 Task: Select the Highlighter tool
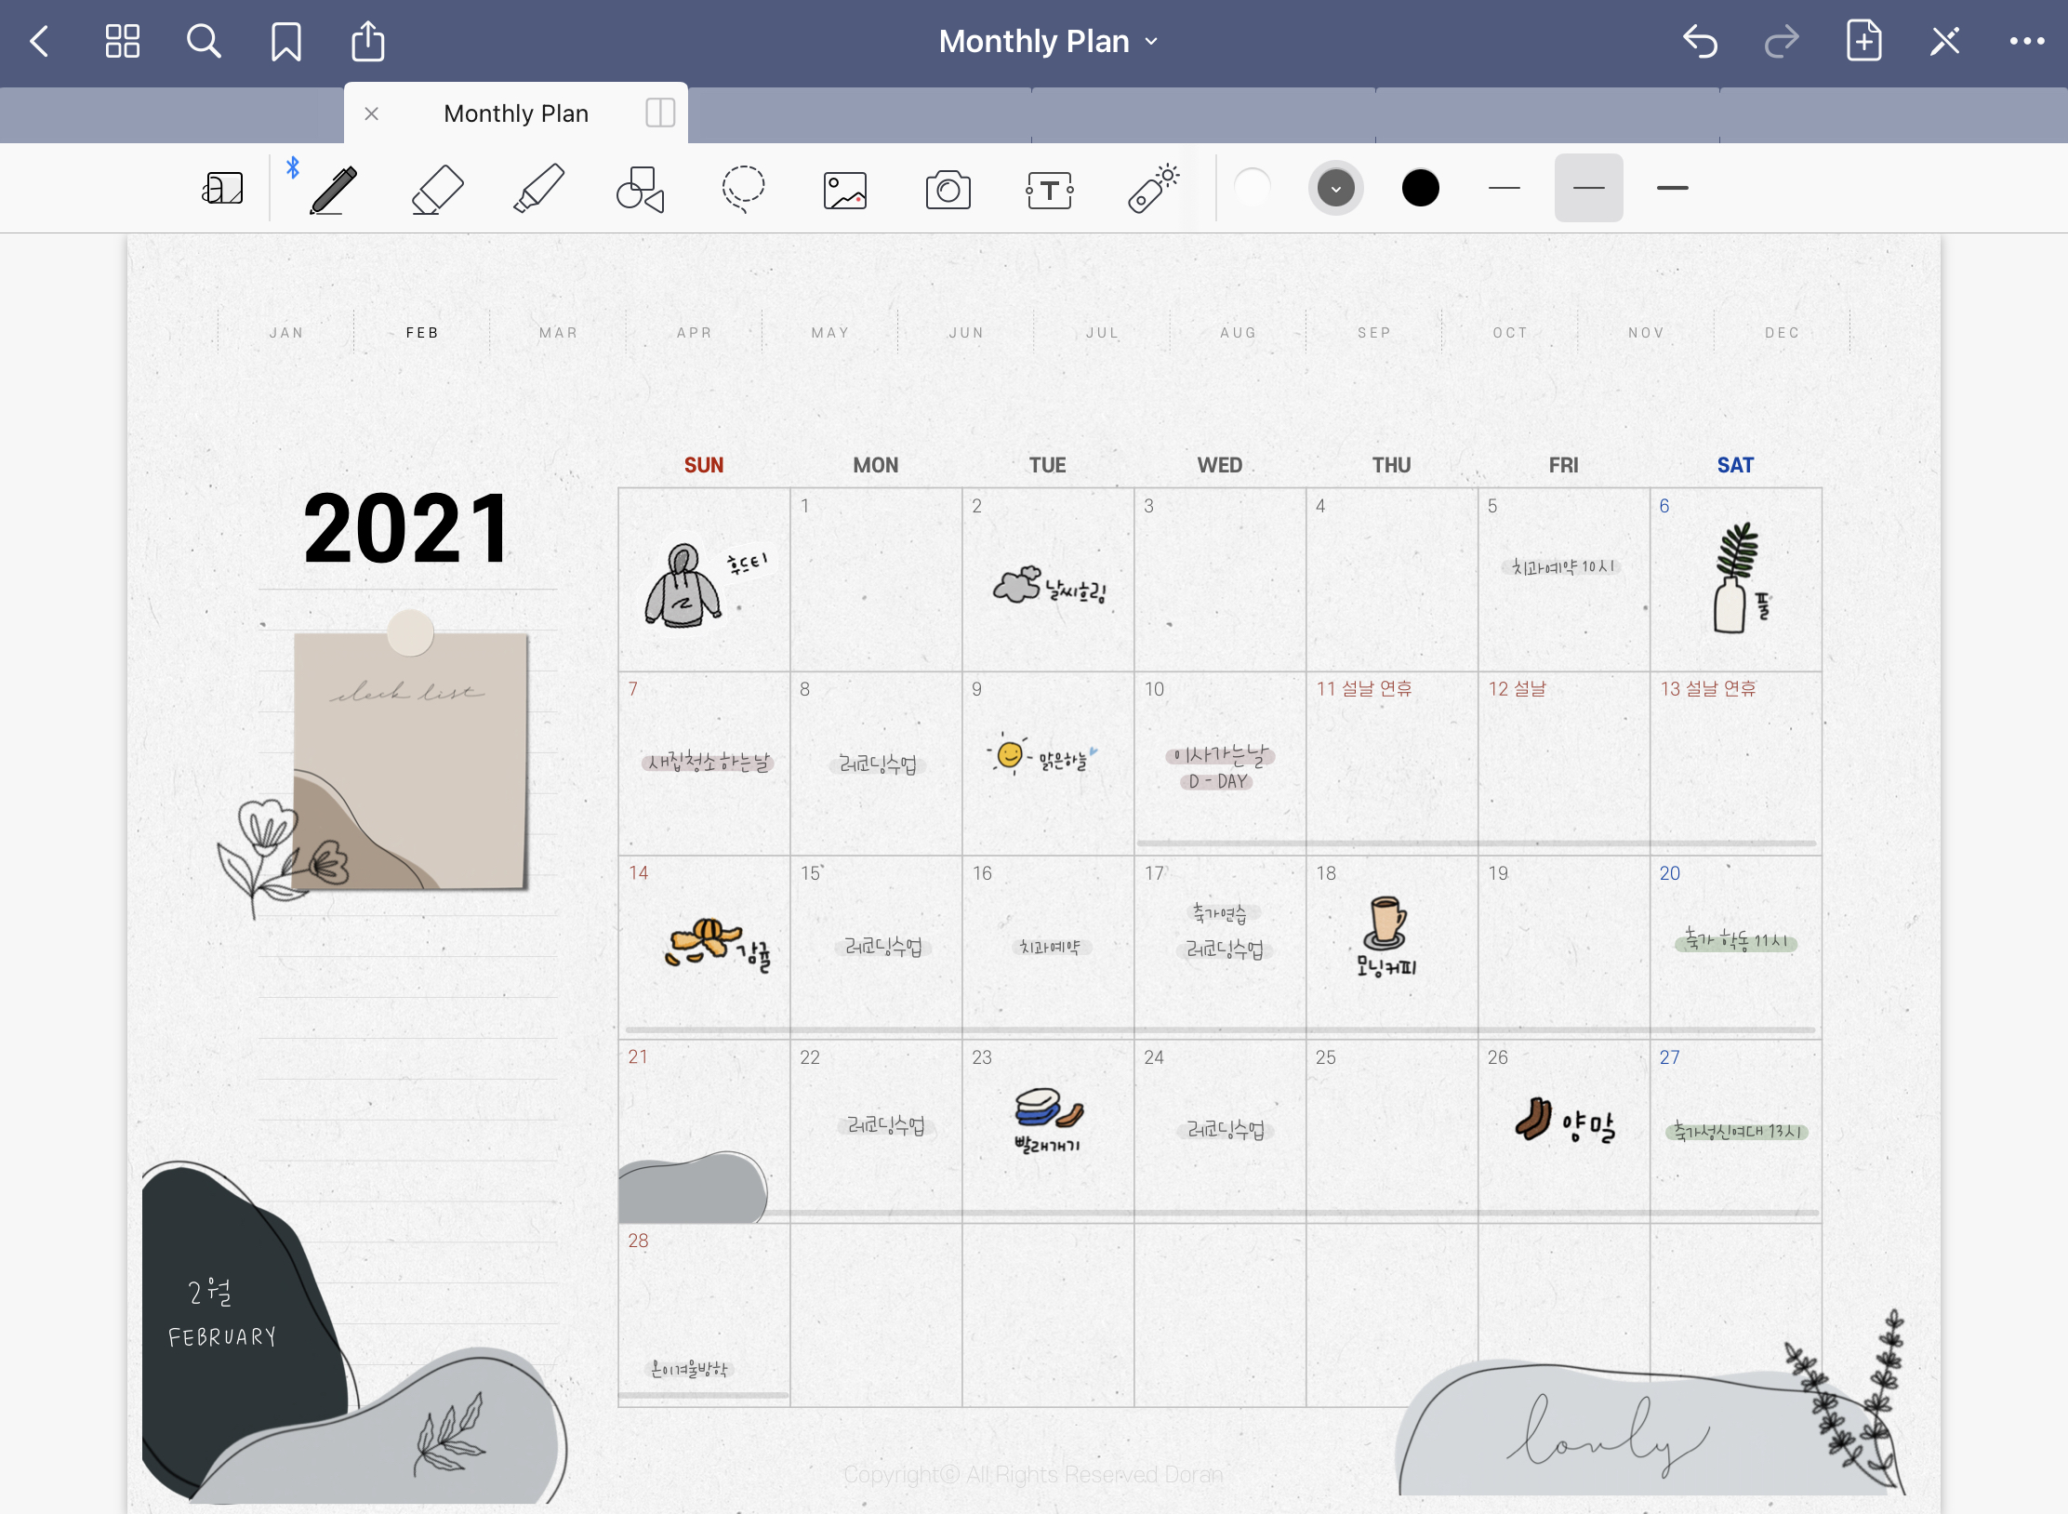click(538, 189)
